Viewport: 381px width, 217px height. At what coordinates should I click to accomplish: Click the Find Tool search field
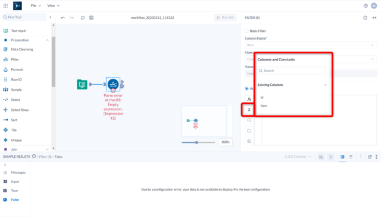click(24, 17)
